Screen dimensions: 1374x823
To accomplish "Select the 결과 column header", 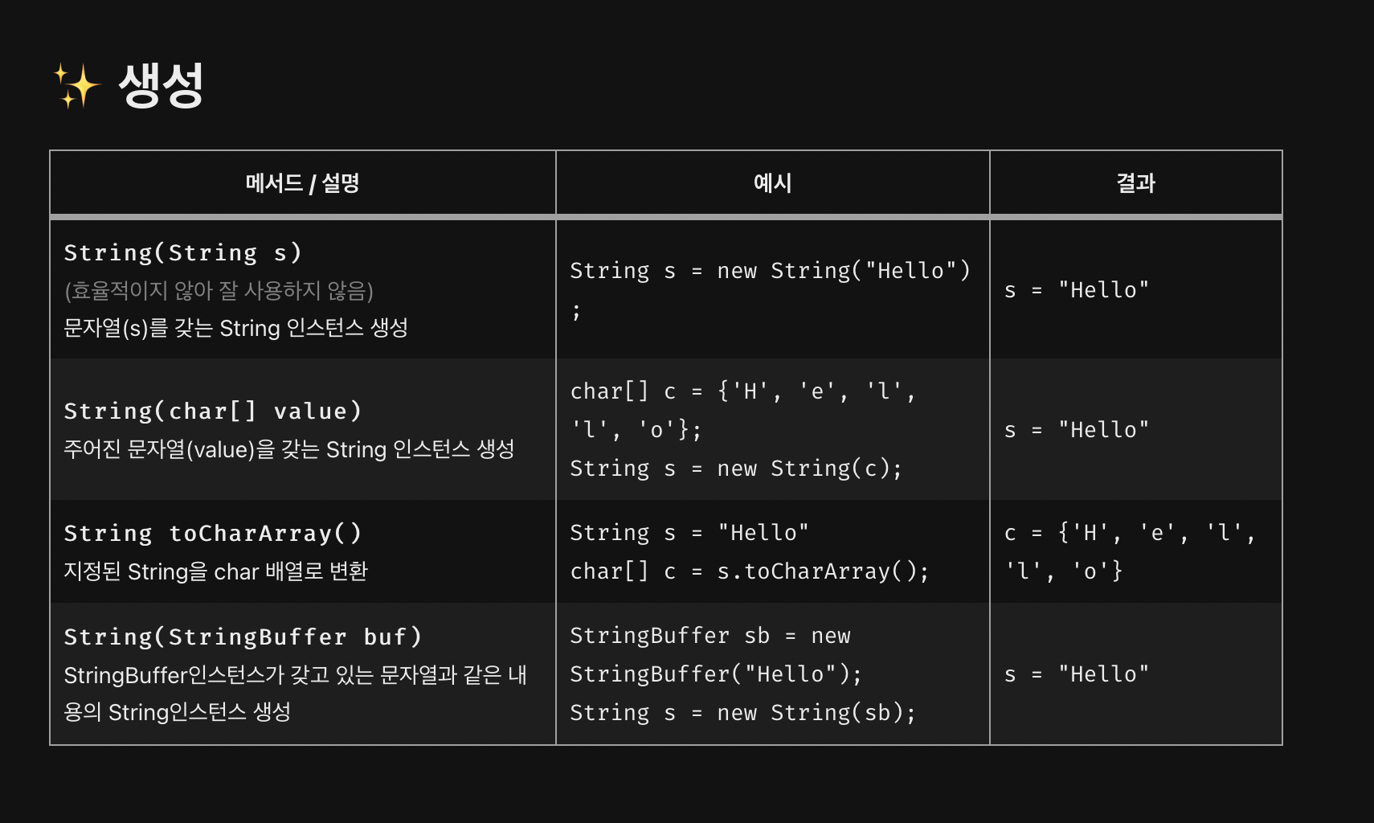I will 1135,183.
